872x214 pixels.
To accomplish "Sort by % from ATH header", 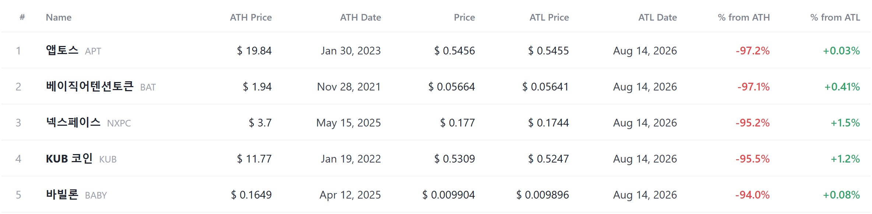I will click(x=744, y=17).
